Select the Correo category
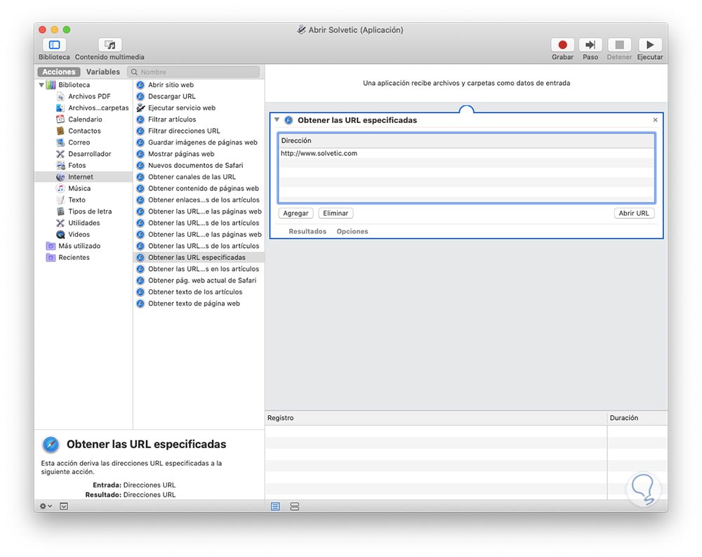This screenshot has width=702, height=557. point(79,143)
